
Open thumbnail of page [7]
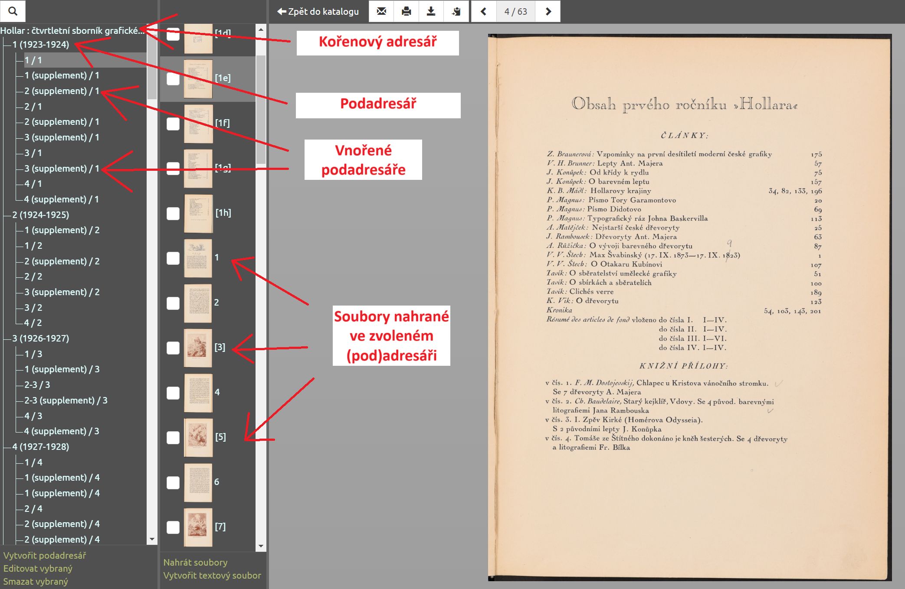point(198,527)
